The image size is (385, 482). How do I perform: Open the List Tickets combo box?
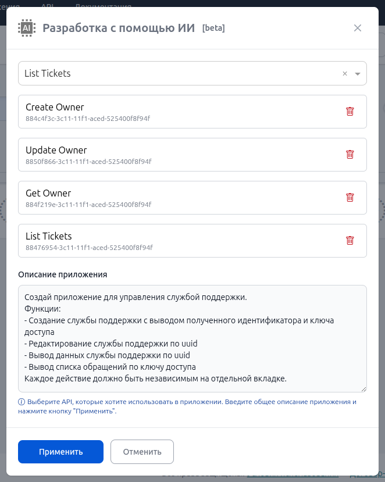[192, 73]
